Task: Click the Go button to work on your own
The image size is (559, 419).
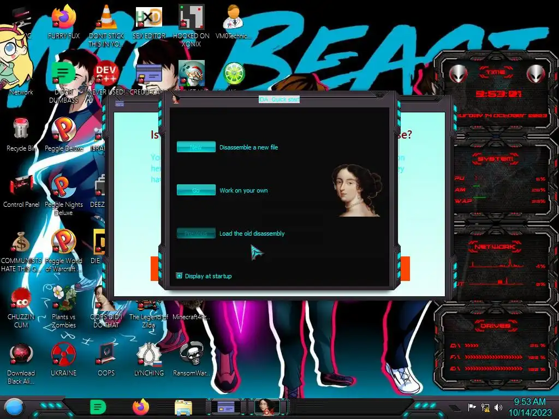Action: pos(196,190)
